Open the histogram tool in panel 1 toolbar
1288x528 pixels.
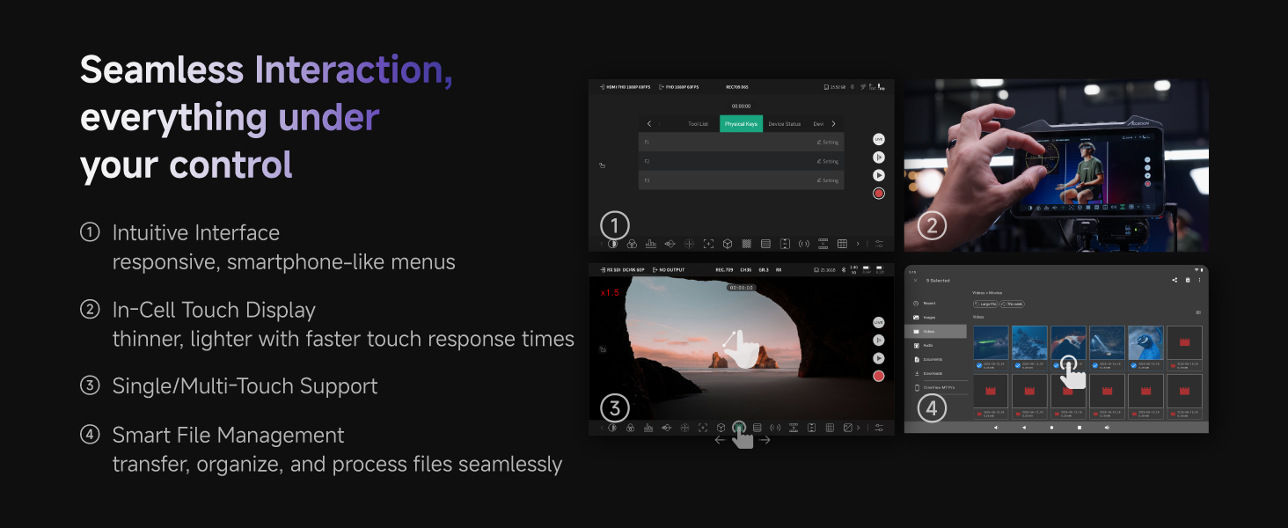(651, 244)
